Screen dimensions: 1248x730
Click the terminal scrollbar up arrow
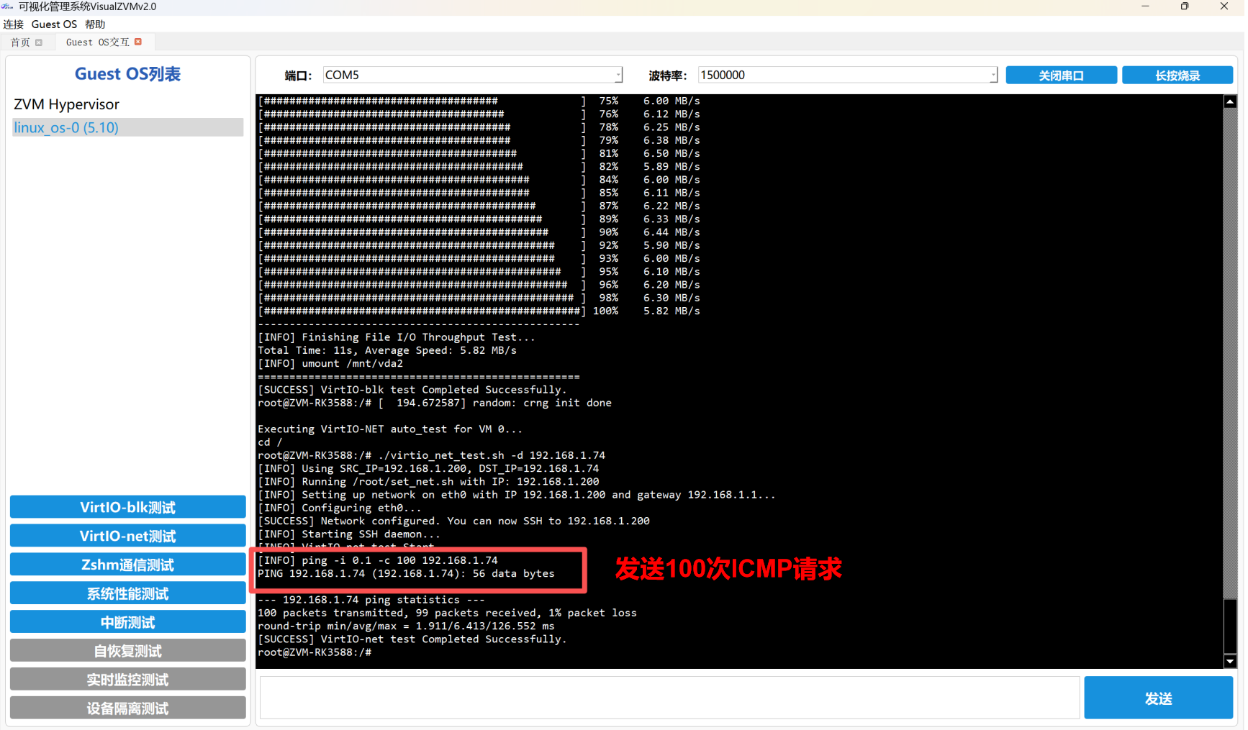[1230, 102]
